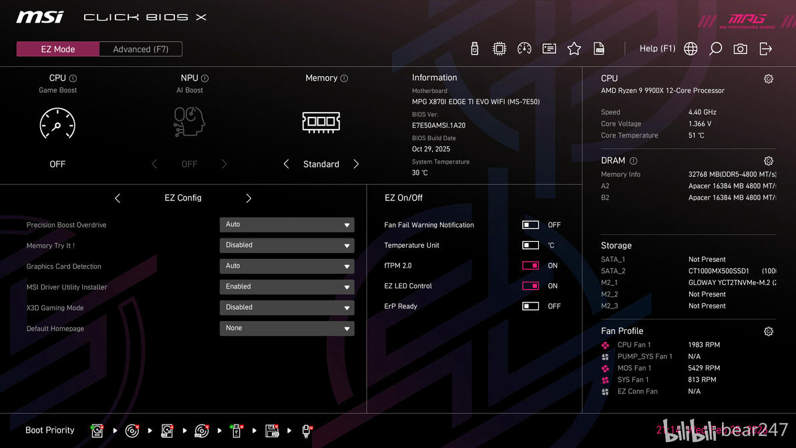Click the right arrow next to Memory Standard
Viewport: 796px width, 448px height.
click(356, 164)
